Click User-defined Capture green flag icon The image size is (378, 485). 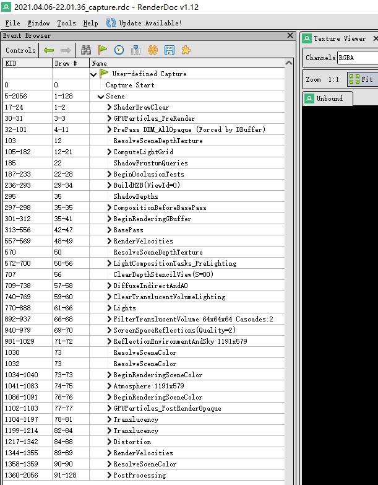click(104, 73)
